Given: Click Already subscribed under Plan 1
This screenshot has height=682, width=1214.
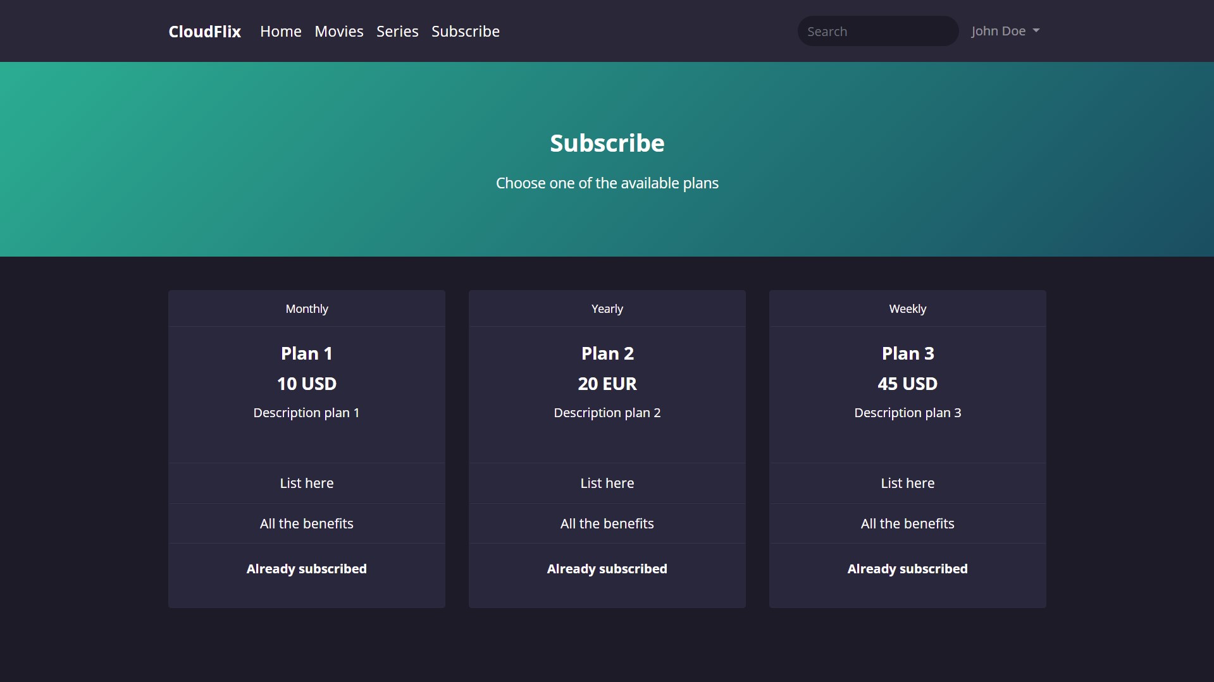Looking at the screenshot, I should (307, 569).
